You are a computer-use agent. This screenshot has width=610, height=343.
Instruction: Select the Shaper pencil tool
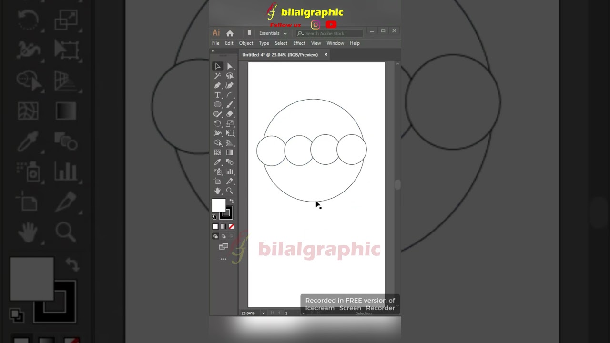(x=218, y=114)
